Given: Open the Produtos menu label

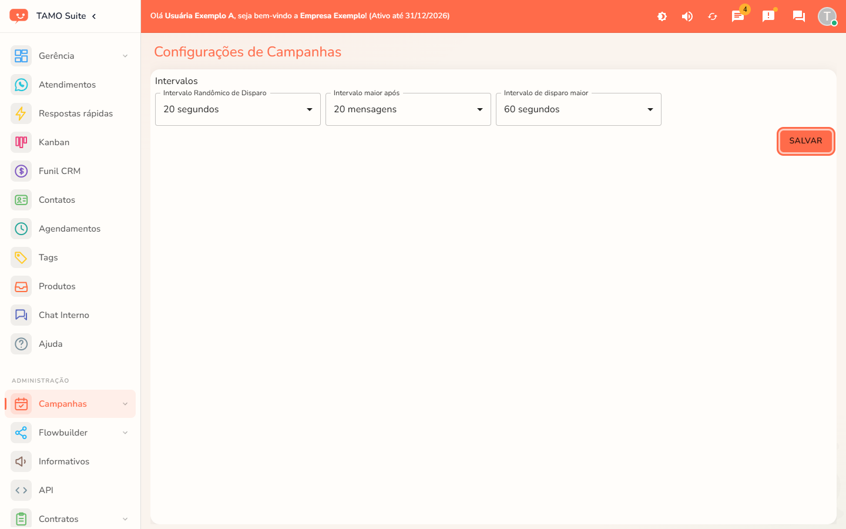Looking at the screenshot, I should pyautogui.click(x=57, y=286).
